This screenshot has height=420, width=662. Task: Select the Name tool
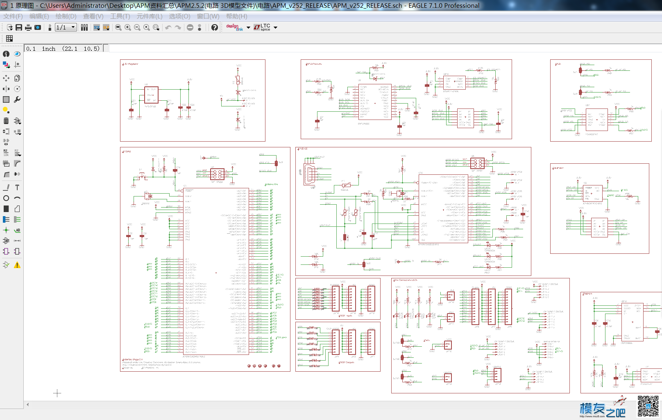click(6, 153)
